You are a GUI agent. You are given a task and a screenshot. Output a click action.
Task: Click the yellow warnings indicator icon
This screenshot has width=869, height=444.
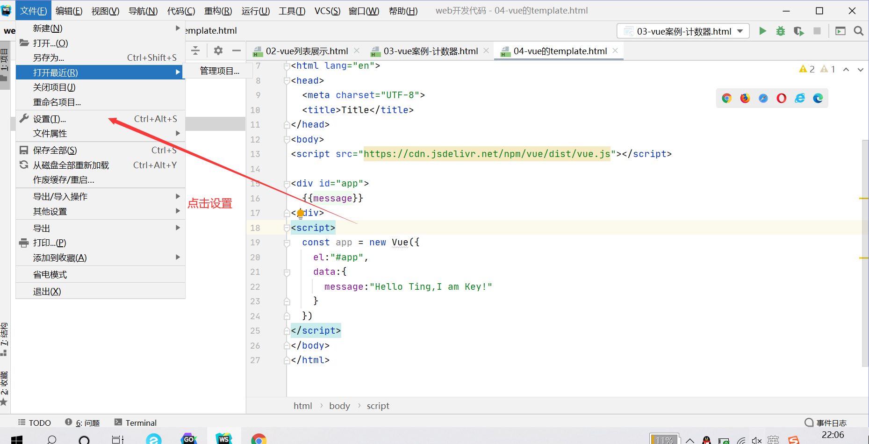(803, 69)
